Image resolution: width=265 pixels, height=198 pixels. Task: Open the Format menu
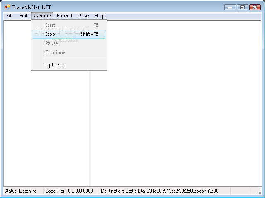pyautogui.click(x=65, y=16)
